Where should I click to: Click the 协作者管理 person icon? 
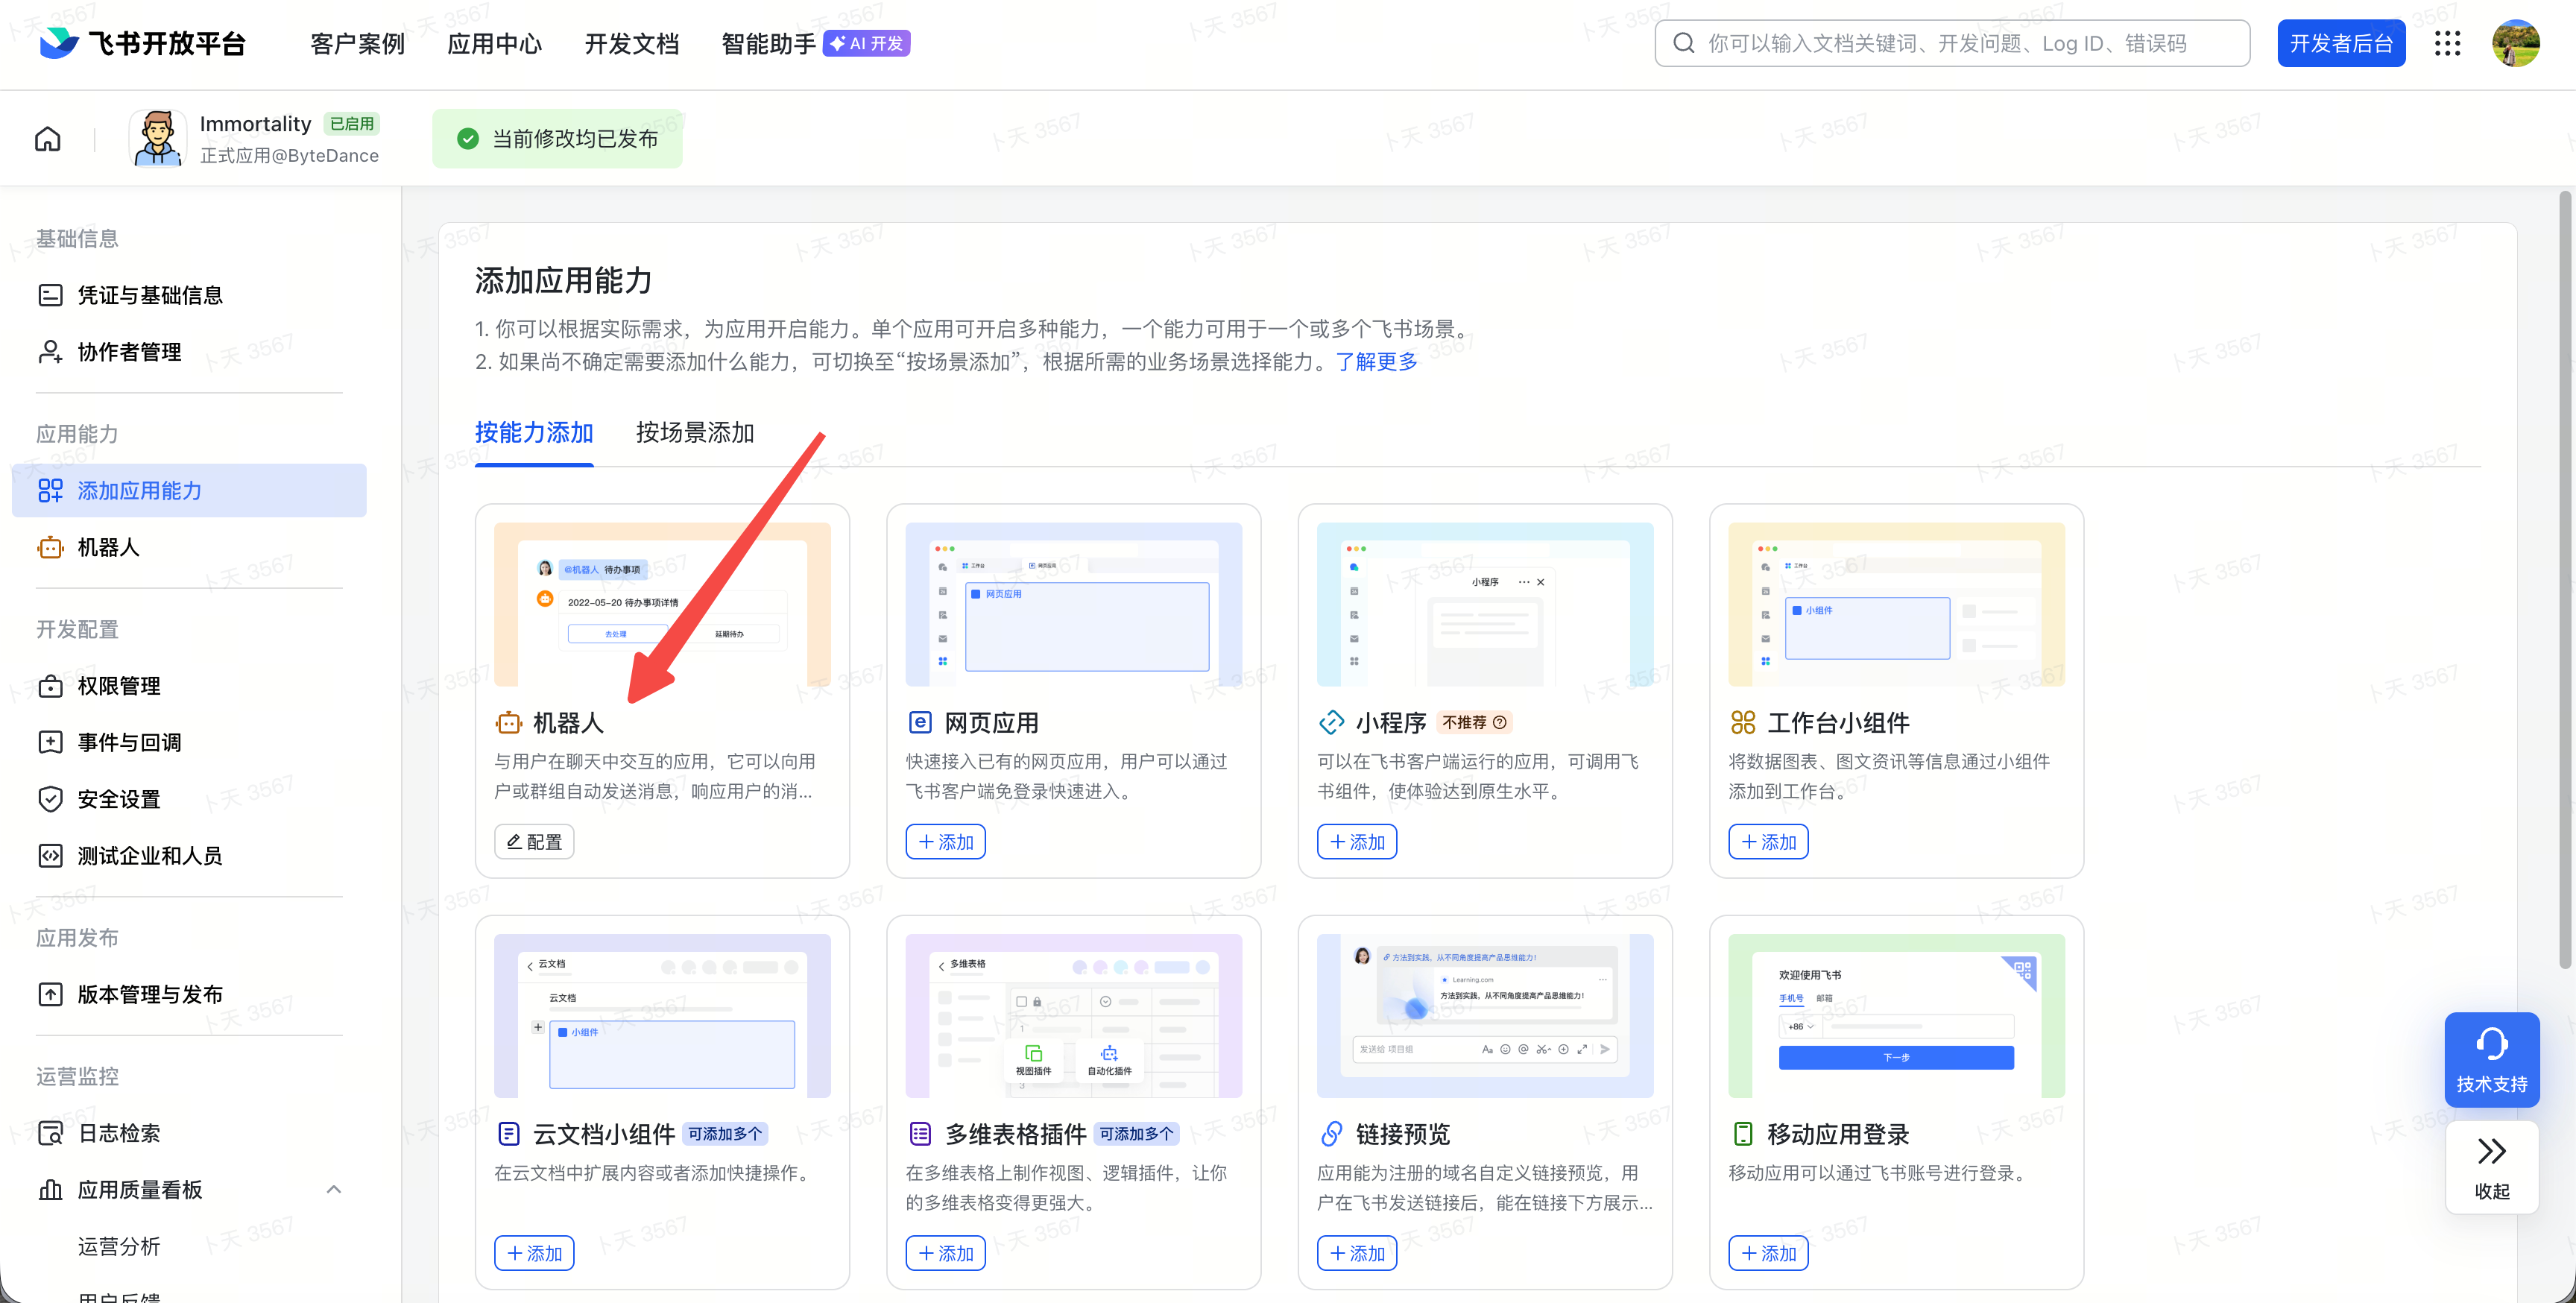(50, 352)
